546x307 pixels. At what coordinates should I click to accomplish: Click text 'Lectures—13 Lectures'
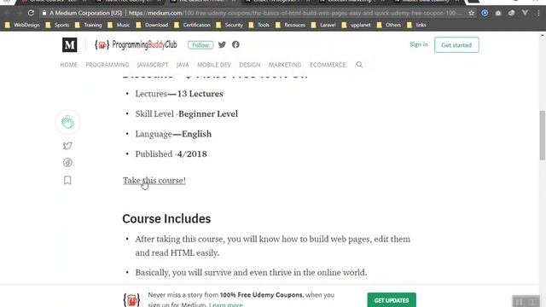point(179,94)
